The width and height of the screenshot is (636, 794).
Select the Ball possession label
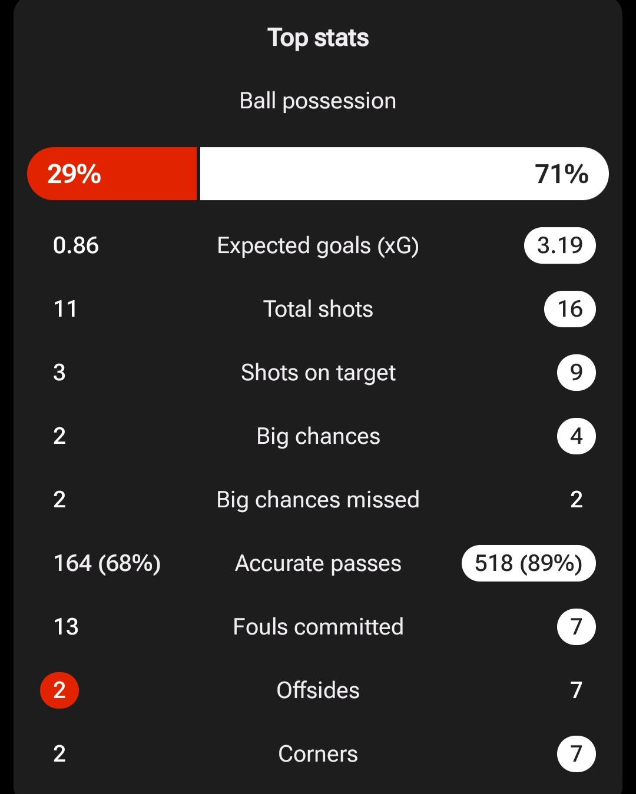318,101
